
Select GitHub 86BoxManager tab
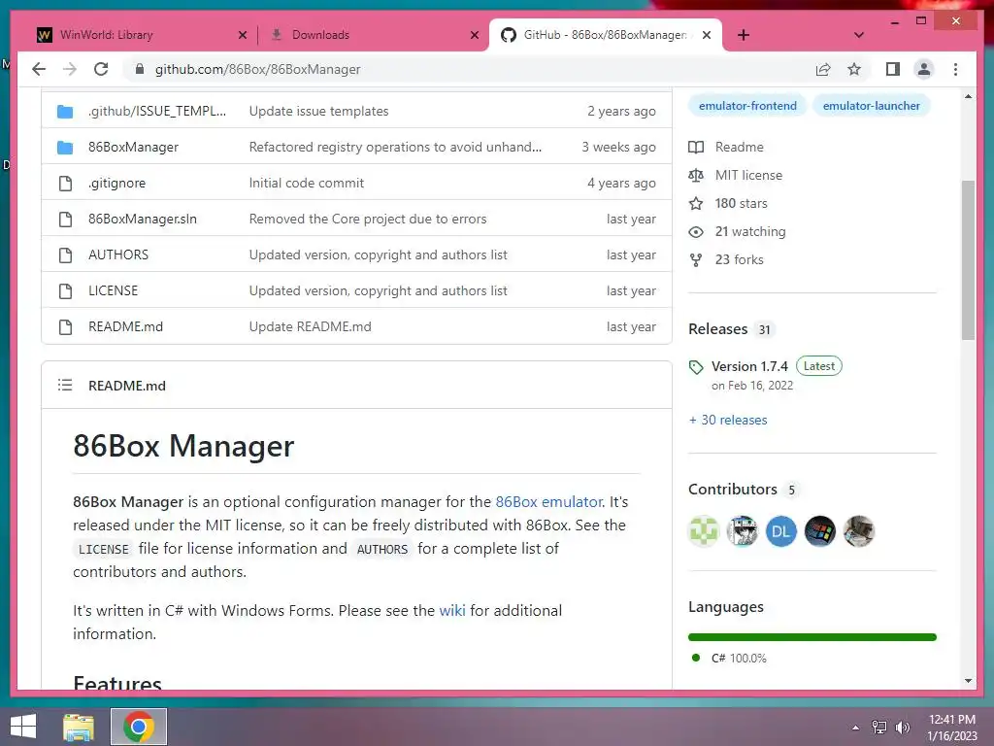[x=606, y=35]
